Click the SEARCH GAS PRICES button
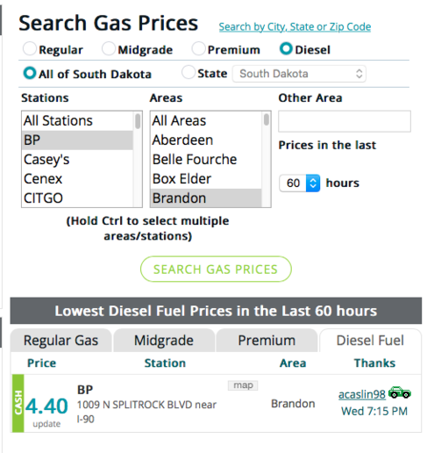This screenshot has height=453, width=427. pos(216,270)
